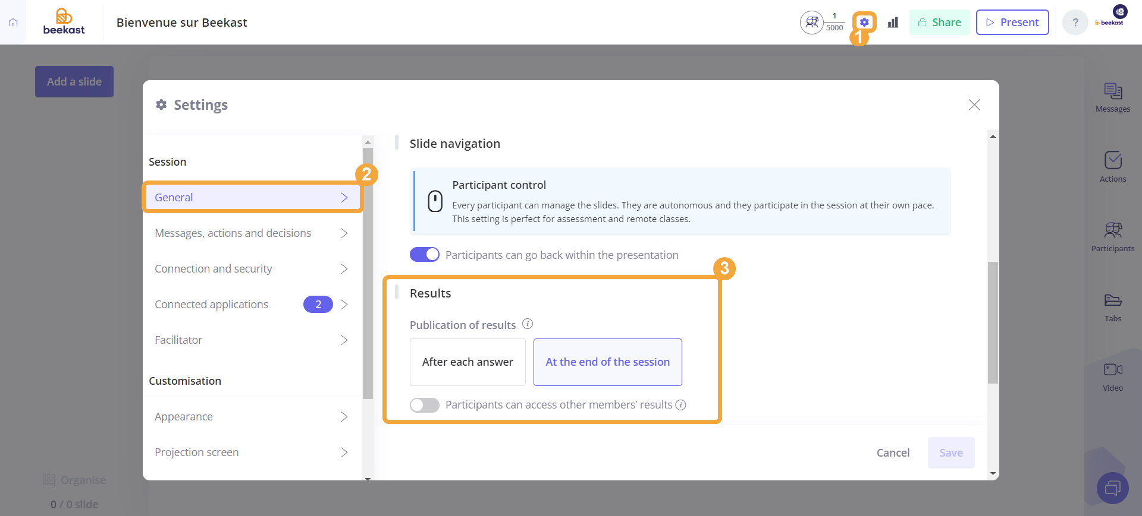
Task: Open the Participants side panel
Action: click(x=1113, y=237)
